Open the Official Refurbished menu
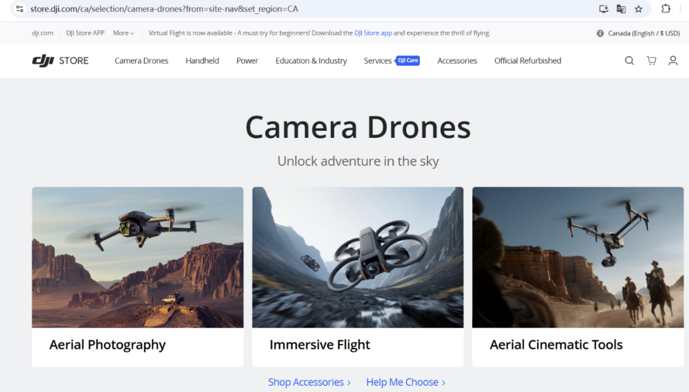This screenshot has width=689, height=392. click(x=528, y=61)
